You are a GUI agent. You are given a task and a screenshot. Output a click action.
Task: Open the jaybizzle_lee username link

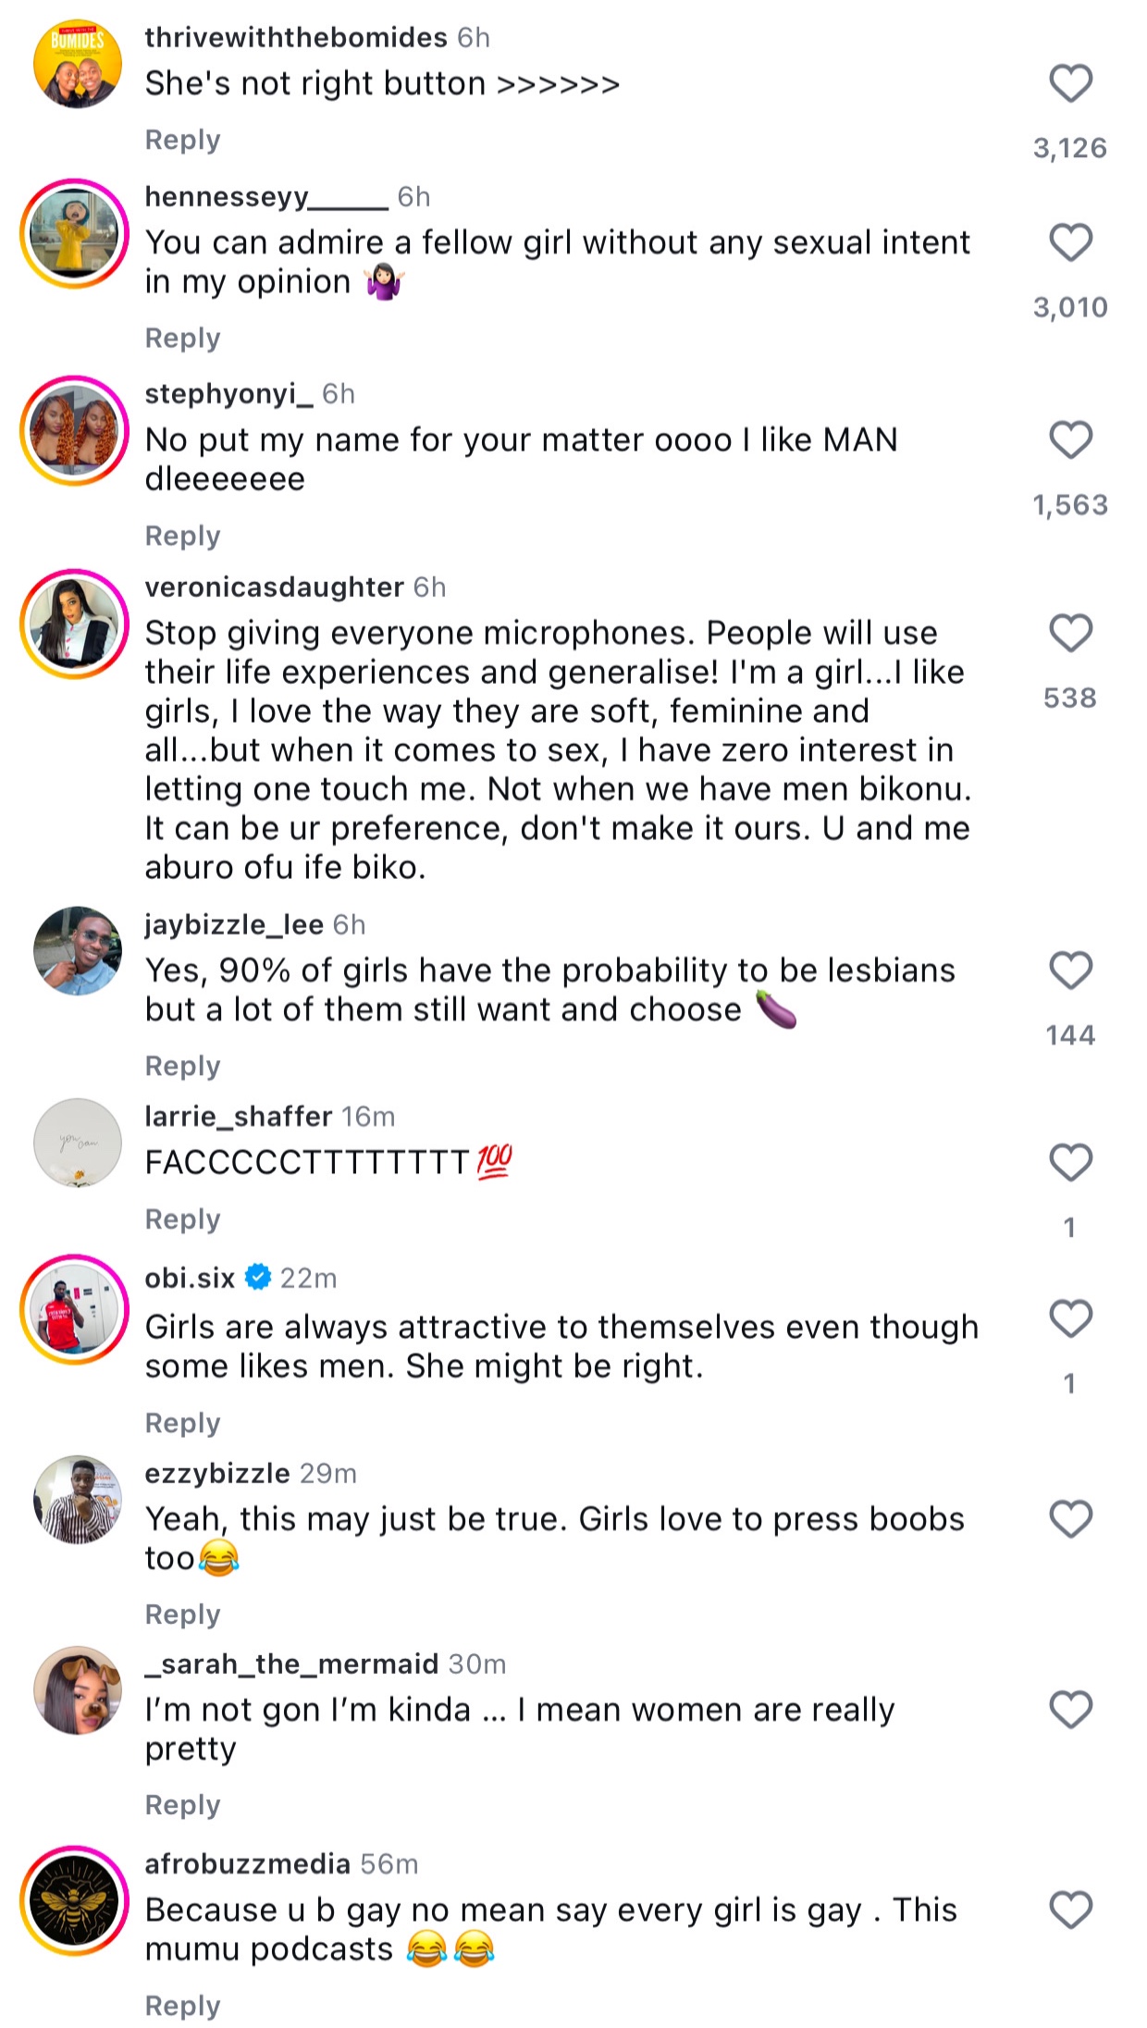coord(234,924)
